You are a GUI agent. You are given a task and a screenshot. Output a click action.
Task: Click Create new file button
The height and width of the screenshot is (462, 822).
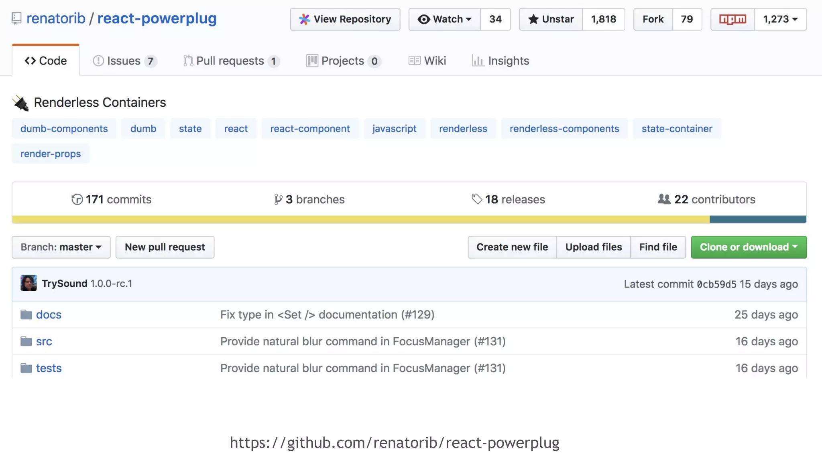tap(512, 247)
